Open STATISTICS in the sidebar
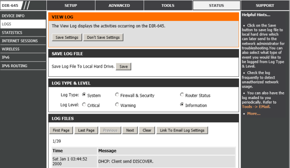290x168 pixels. [x=23, y=32]
